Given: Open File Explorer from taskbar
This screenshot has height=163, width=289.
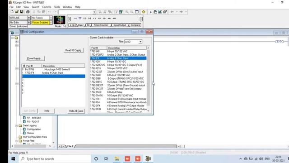Looking at the screenshot, I should click(117, 159).
